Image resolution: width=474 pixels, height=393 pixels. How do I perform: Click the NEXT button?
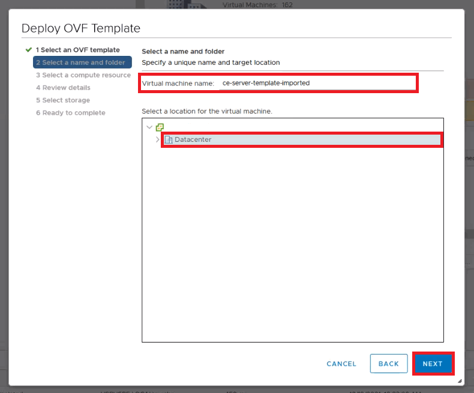tap(433, 364)
